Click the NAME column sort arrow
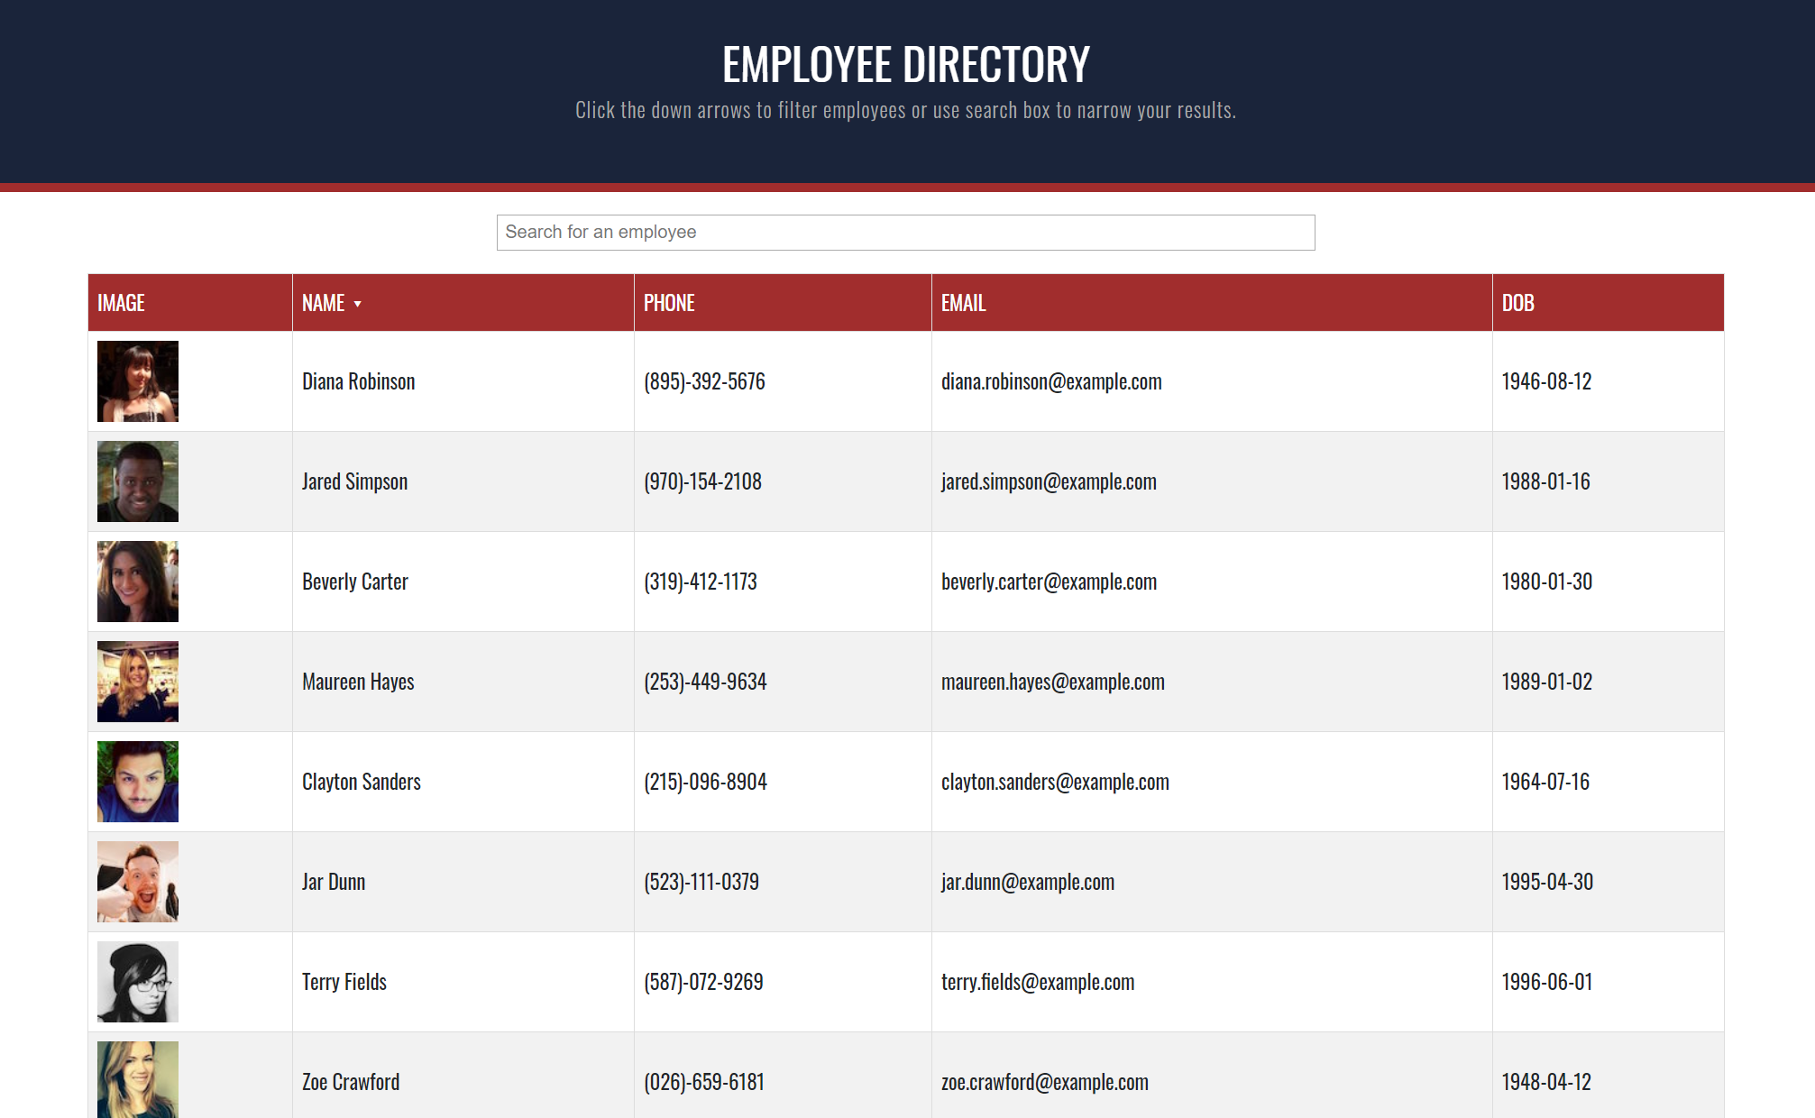Screen dimensions: 1815x1118 pos(358,303)
